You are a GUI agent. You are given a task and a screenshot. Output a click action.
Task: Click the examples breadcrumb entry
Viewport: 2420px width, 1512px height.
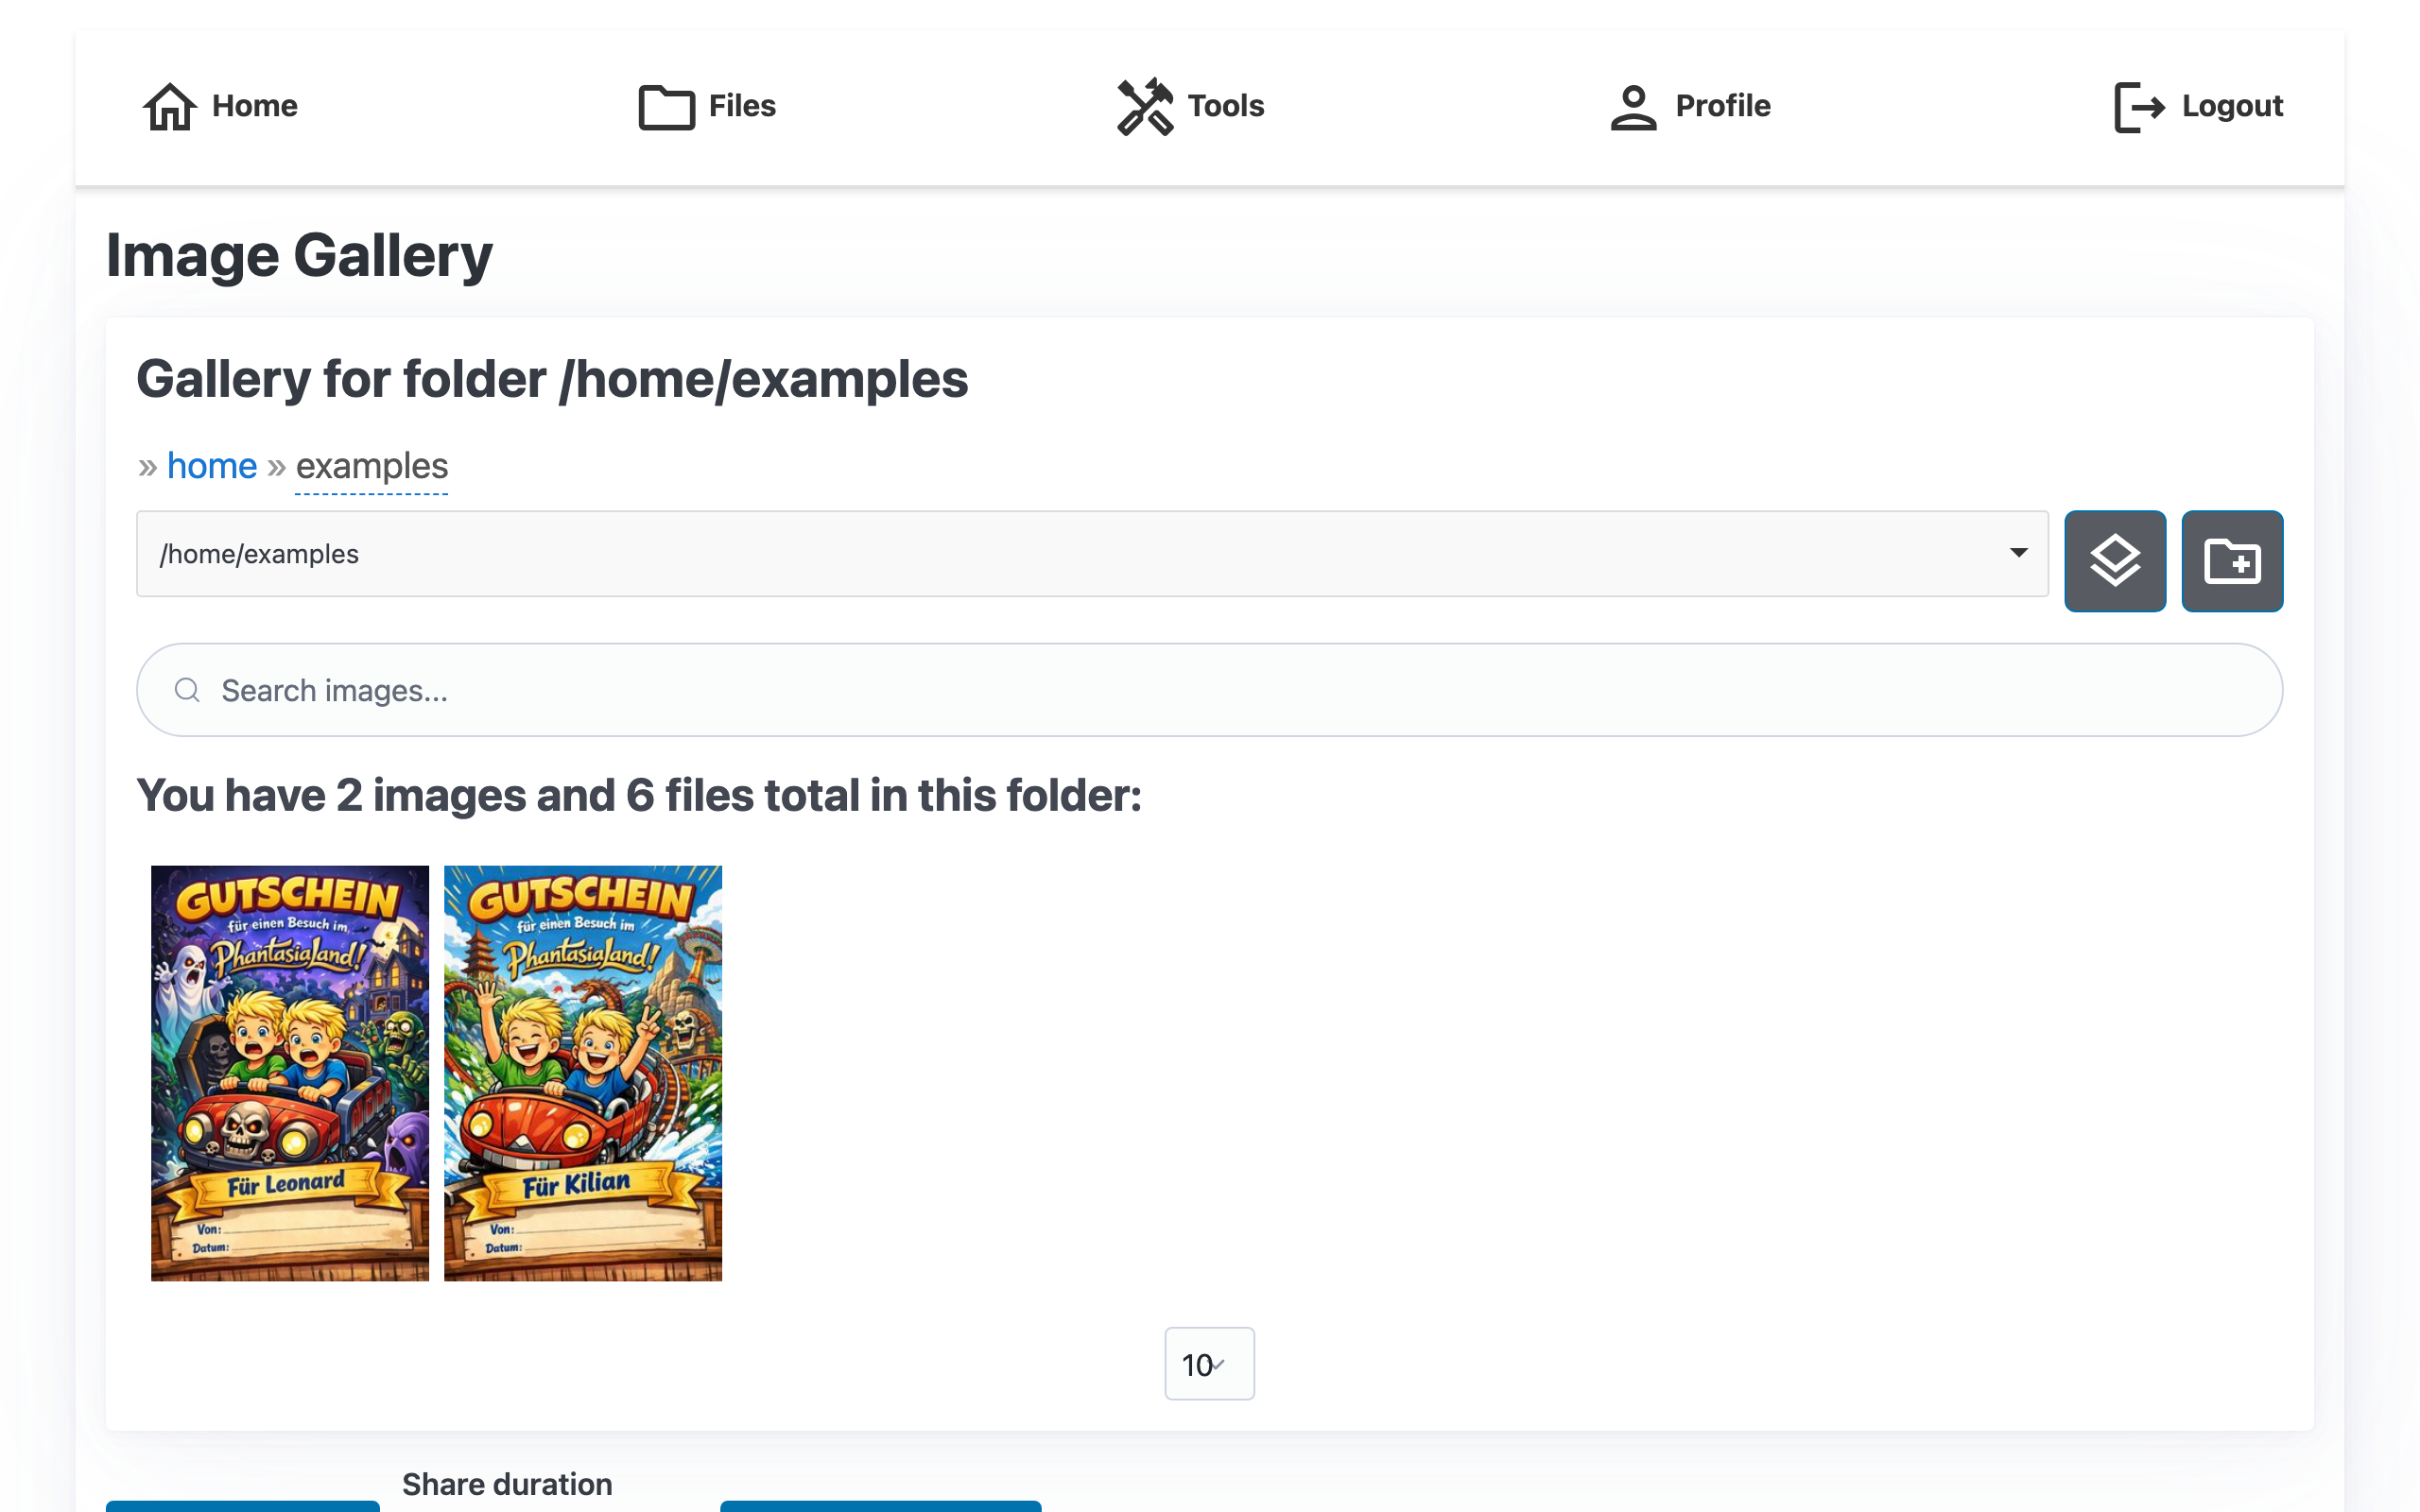click(371, 466)
